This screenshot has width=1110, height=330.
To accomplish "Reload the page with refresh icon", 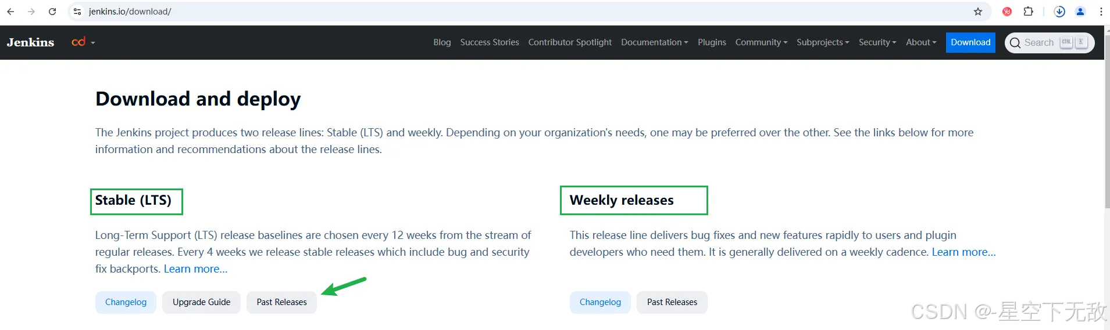I will 52,12.
